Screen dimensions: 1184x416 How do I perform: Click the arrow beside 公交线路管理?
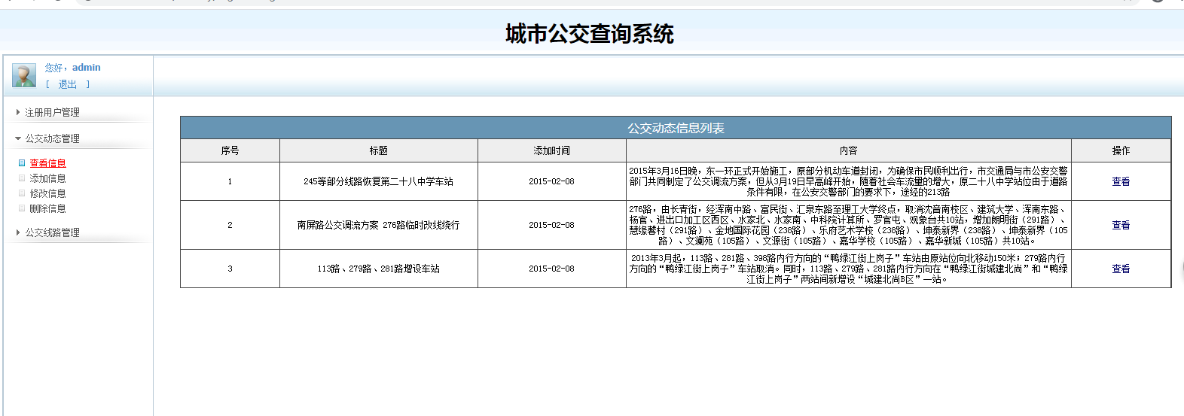click(18, 232)
